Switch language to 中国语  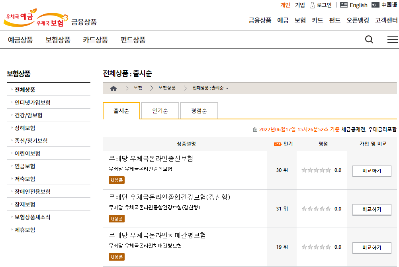click(389, 5)
